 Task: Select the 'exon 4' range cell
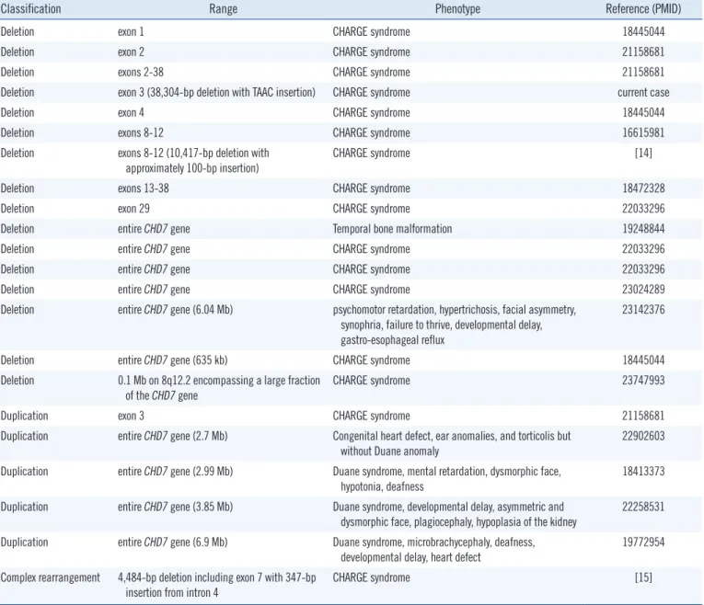[131, 112]
